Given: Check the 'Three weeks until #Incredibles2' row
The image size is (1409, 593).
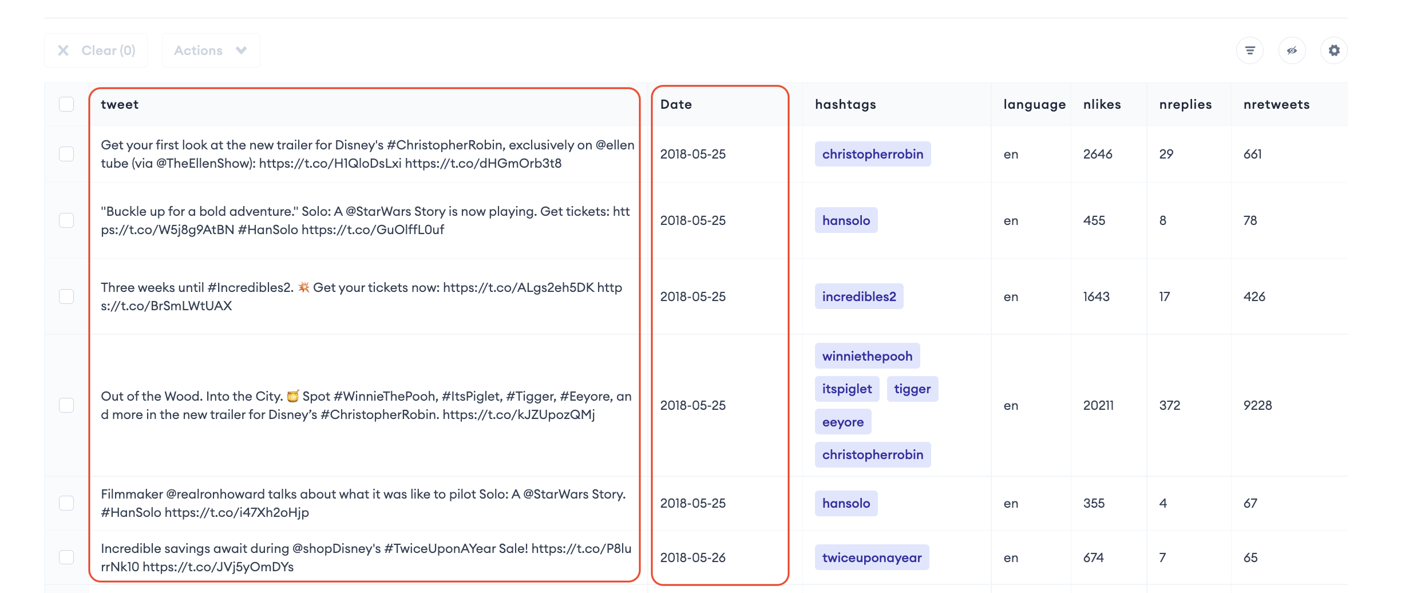Looking at the screenshot, I should pos(66,296).
